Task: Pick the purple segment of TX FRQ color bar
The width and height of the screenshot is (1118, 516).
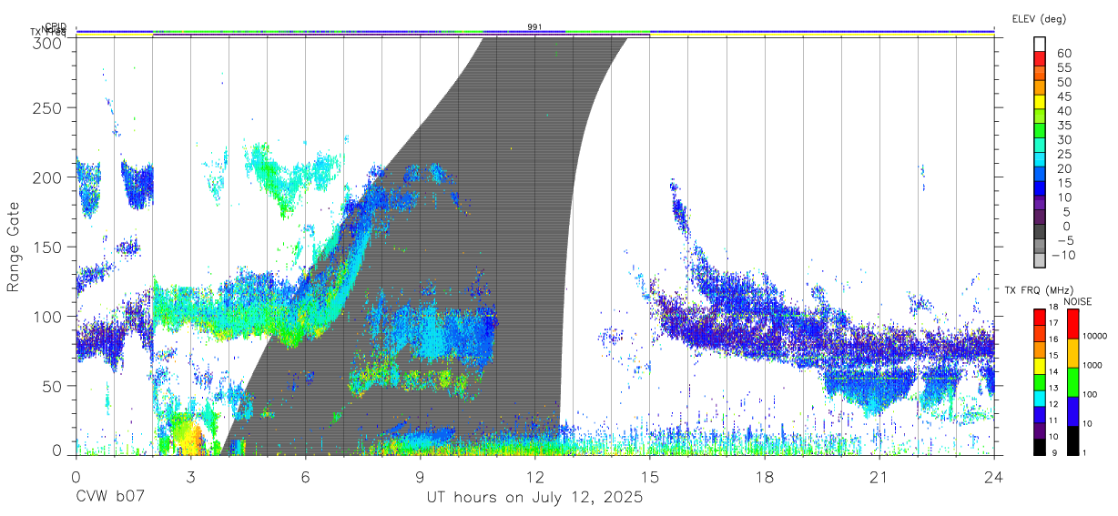Action: coord(1040,430)
